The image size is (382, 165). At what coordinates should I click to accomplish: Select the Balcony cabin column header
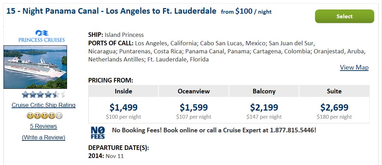point(264,91)
